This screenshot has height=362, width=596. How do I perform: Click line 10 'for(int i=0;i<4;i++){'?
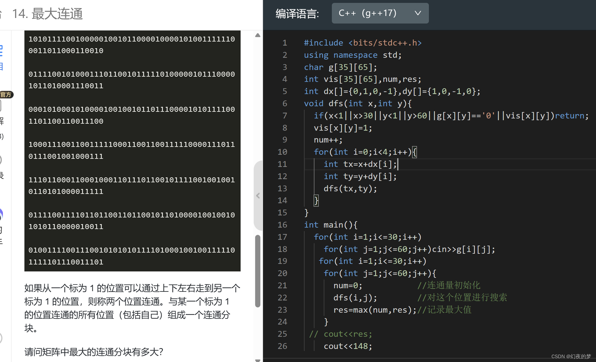(x=366, y=152)
